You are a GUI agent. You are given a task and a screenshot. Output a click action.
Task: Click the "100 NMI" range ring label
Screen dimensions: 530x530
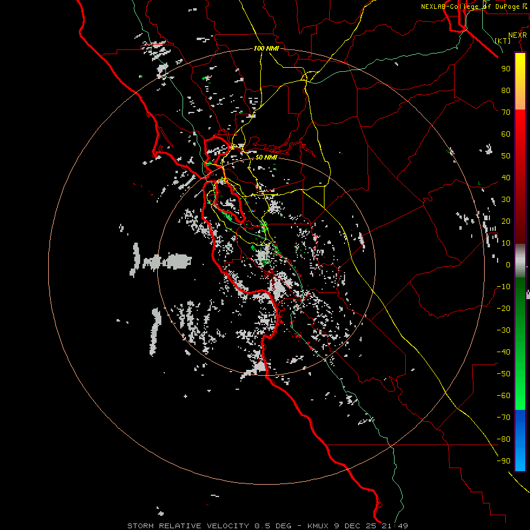(x=266, y=48)
